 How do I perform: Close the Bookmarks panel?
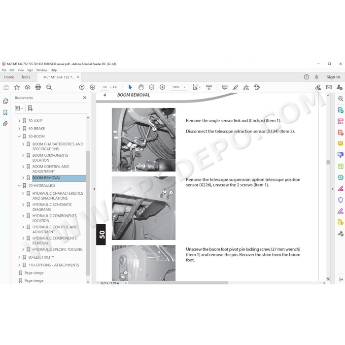[85, 98]
